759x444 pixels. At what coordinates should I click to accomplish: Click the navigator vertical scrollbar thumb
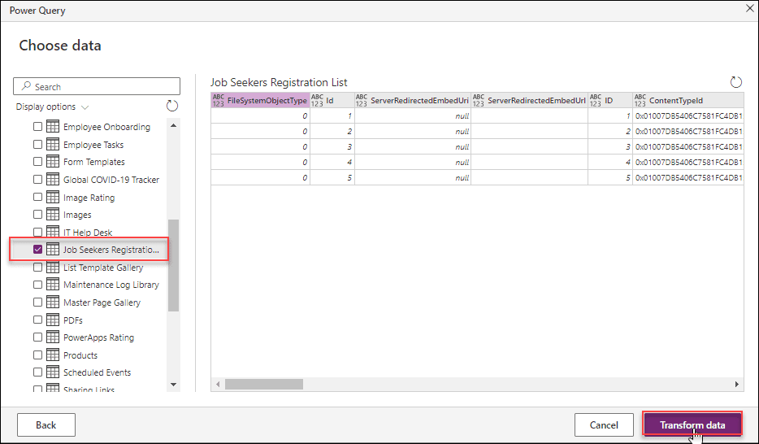click(173, 265)
